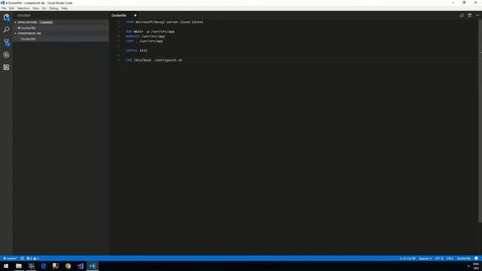Image resolution: width=482 pixels, height=271 pixels.
Task: Open File Explorer from the taskbar
Action: pyautogui.click(x=19, y=266)
